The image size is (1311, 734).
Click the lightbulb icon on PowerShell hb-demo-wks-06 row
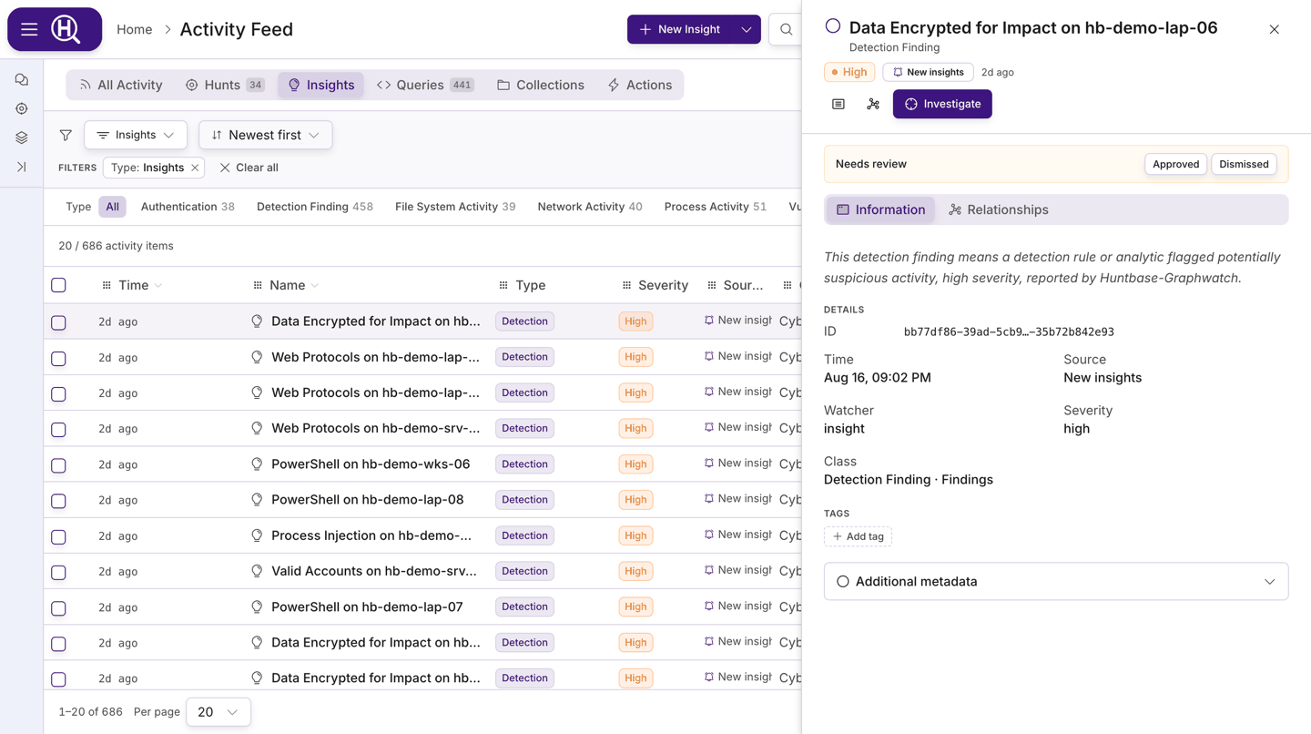click(x=257, y=464)
